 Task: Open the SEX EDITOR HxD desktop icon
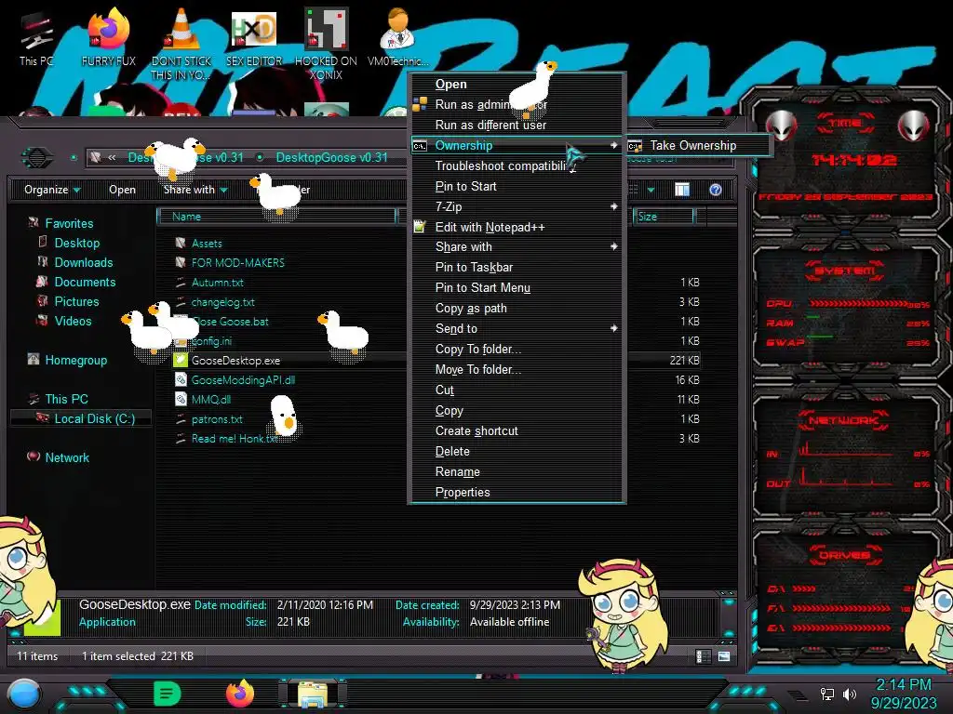(x=254, y=37)
